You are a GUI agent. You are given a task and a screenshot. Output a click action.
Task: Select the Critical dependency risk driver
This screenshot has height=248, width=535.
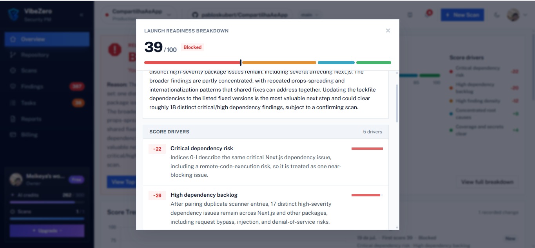point(266,162)
